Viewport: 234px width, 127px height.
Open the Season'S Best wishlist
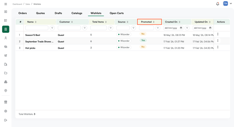point(33,35)
